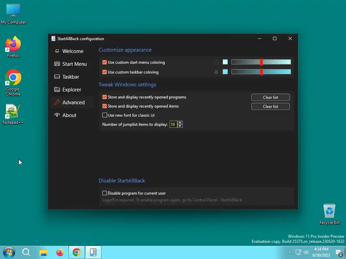The height and width of the screenshot is (259, 346).
Task: Click taskbar opacity slider handle
Action: coord(261,71)
